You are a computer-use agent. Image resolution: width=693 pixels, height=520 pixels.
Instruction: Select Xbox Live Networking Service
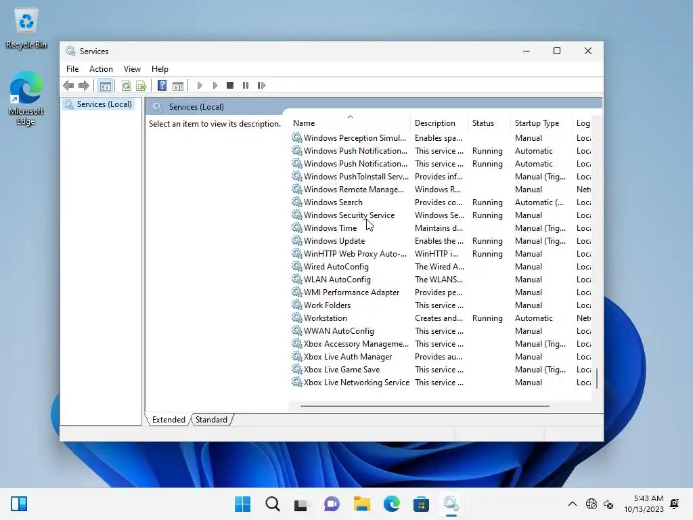pos(356,383)
